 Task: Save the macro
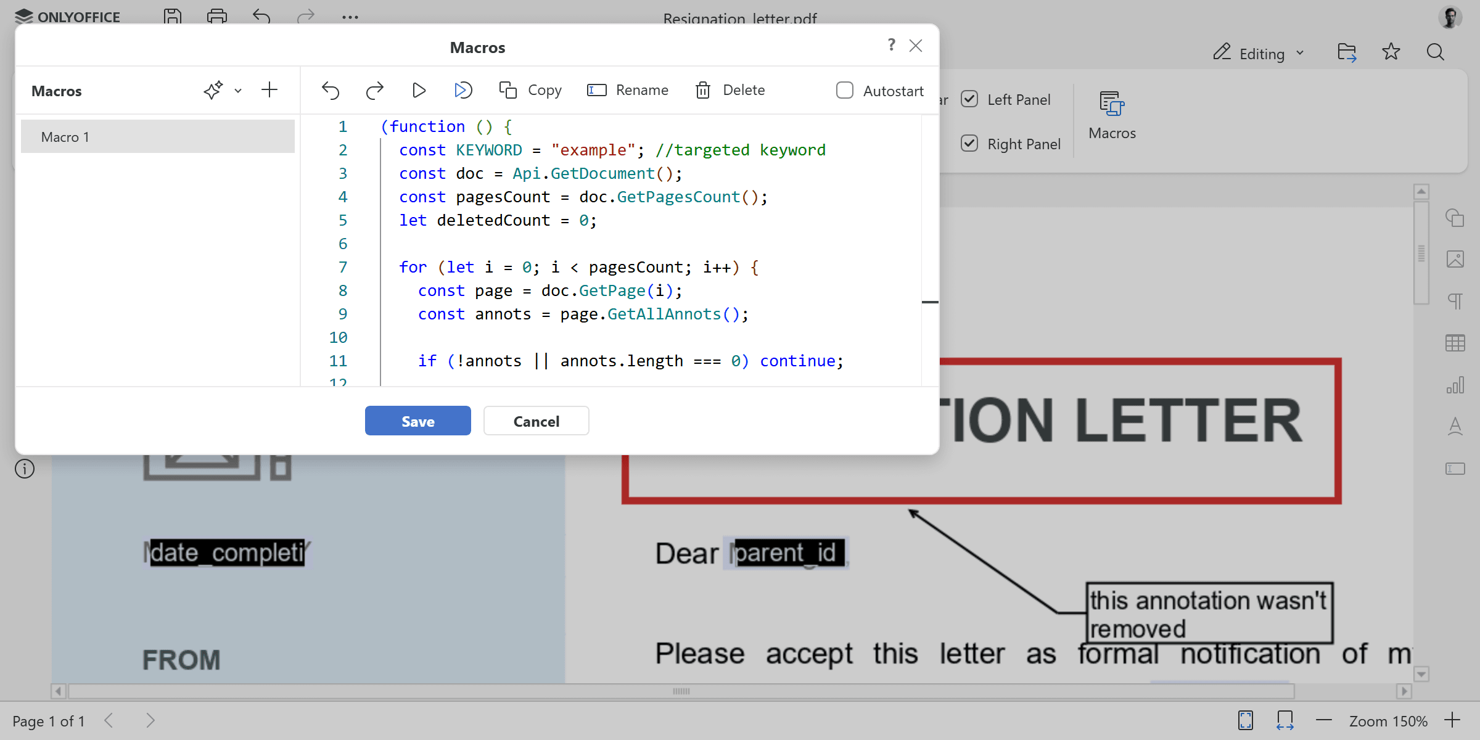coord(417,421)
